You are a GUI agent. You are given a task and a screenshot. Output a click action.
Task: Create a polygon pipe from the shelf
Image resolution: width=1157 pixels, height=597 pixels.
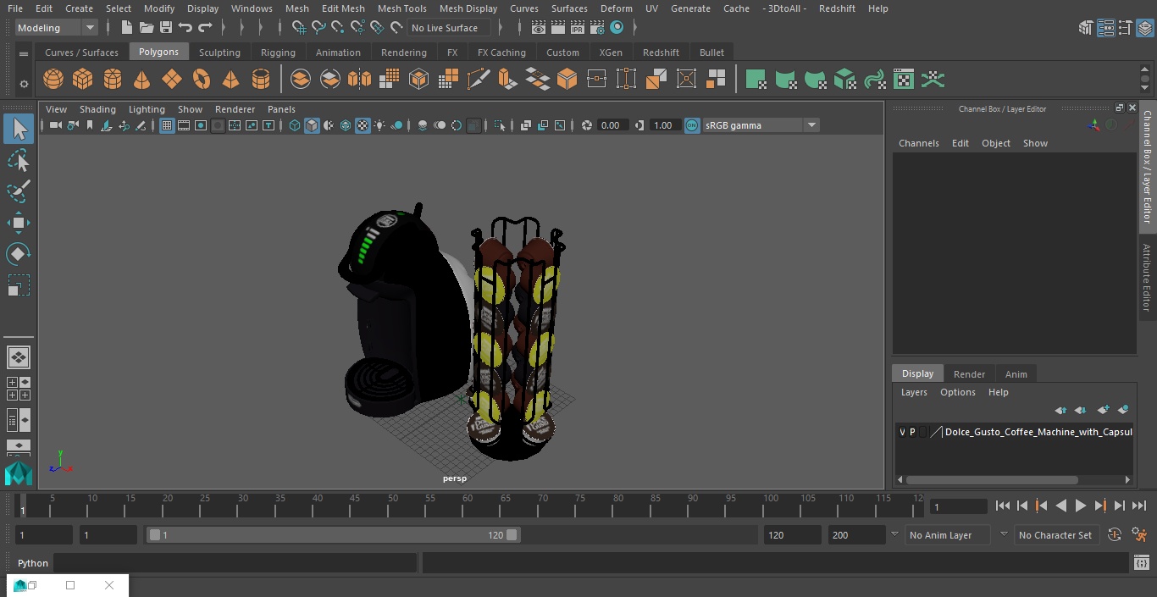[261, 80]
